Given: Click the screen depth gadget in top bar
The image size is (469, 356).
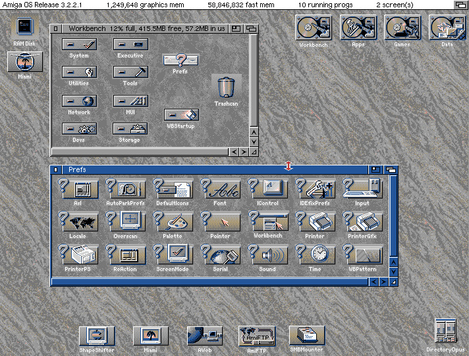Looking at the screenshot, I should click(460, 5).
